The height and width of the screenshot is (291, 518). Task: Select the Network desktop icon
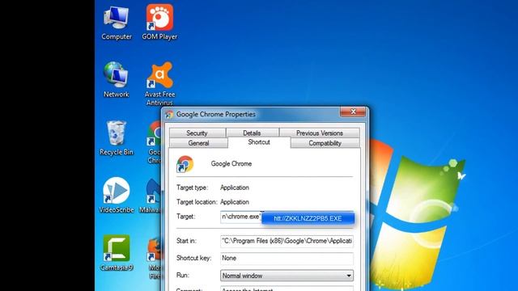pos(116,80)
